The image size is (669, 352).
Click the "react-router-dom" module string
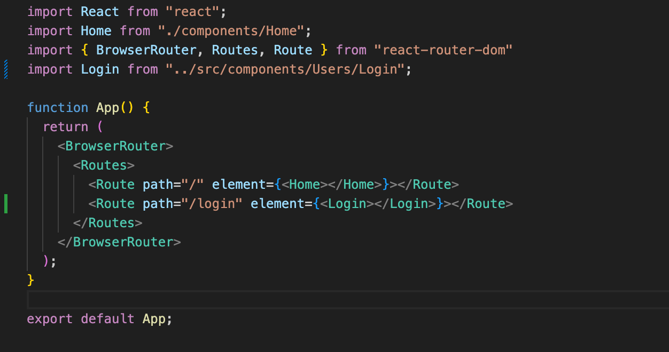tap(444, 50)
